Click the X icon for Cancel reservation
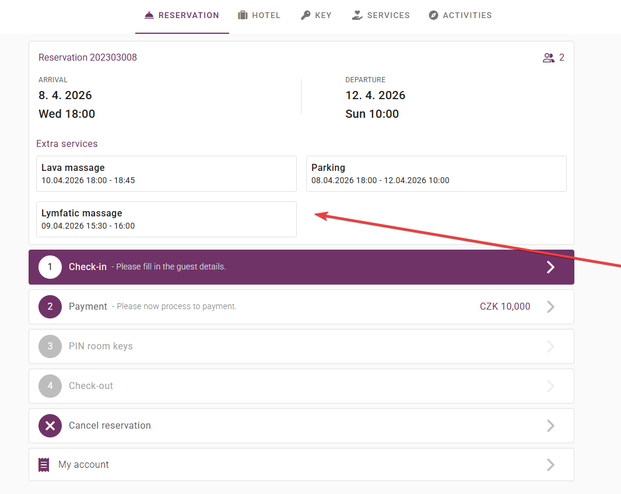The width and height of the screenshot is (621, 494). click(x=50, y=426)
